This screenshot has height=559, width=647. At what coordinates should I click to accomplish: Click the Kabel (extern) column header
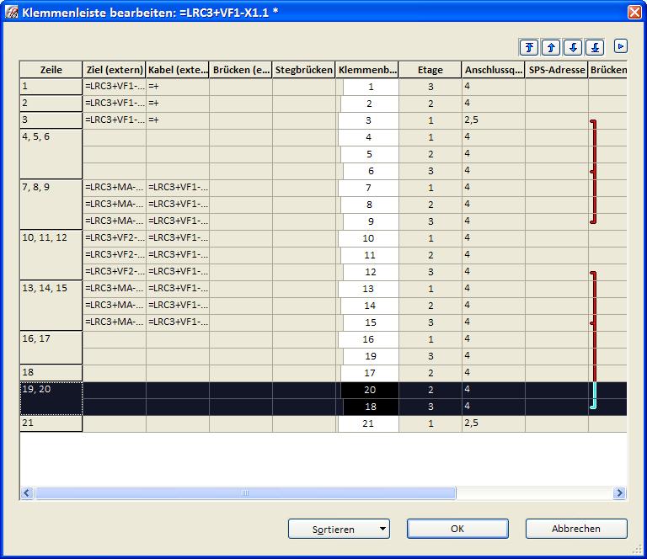178,70
